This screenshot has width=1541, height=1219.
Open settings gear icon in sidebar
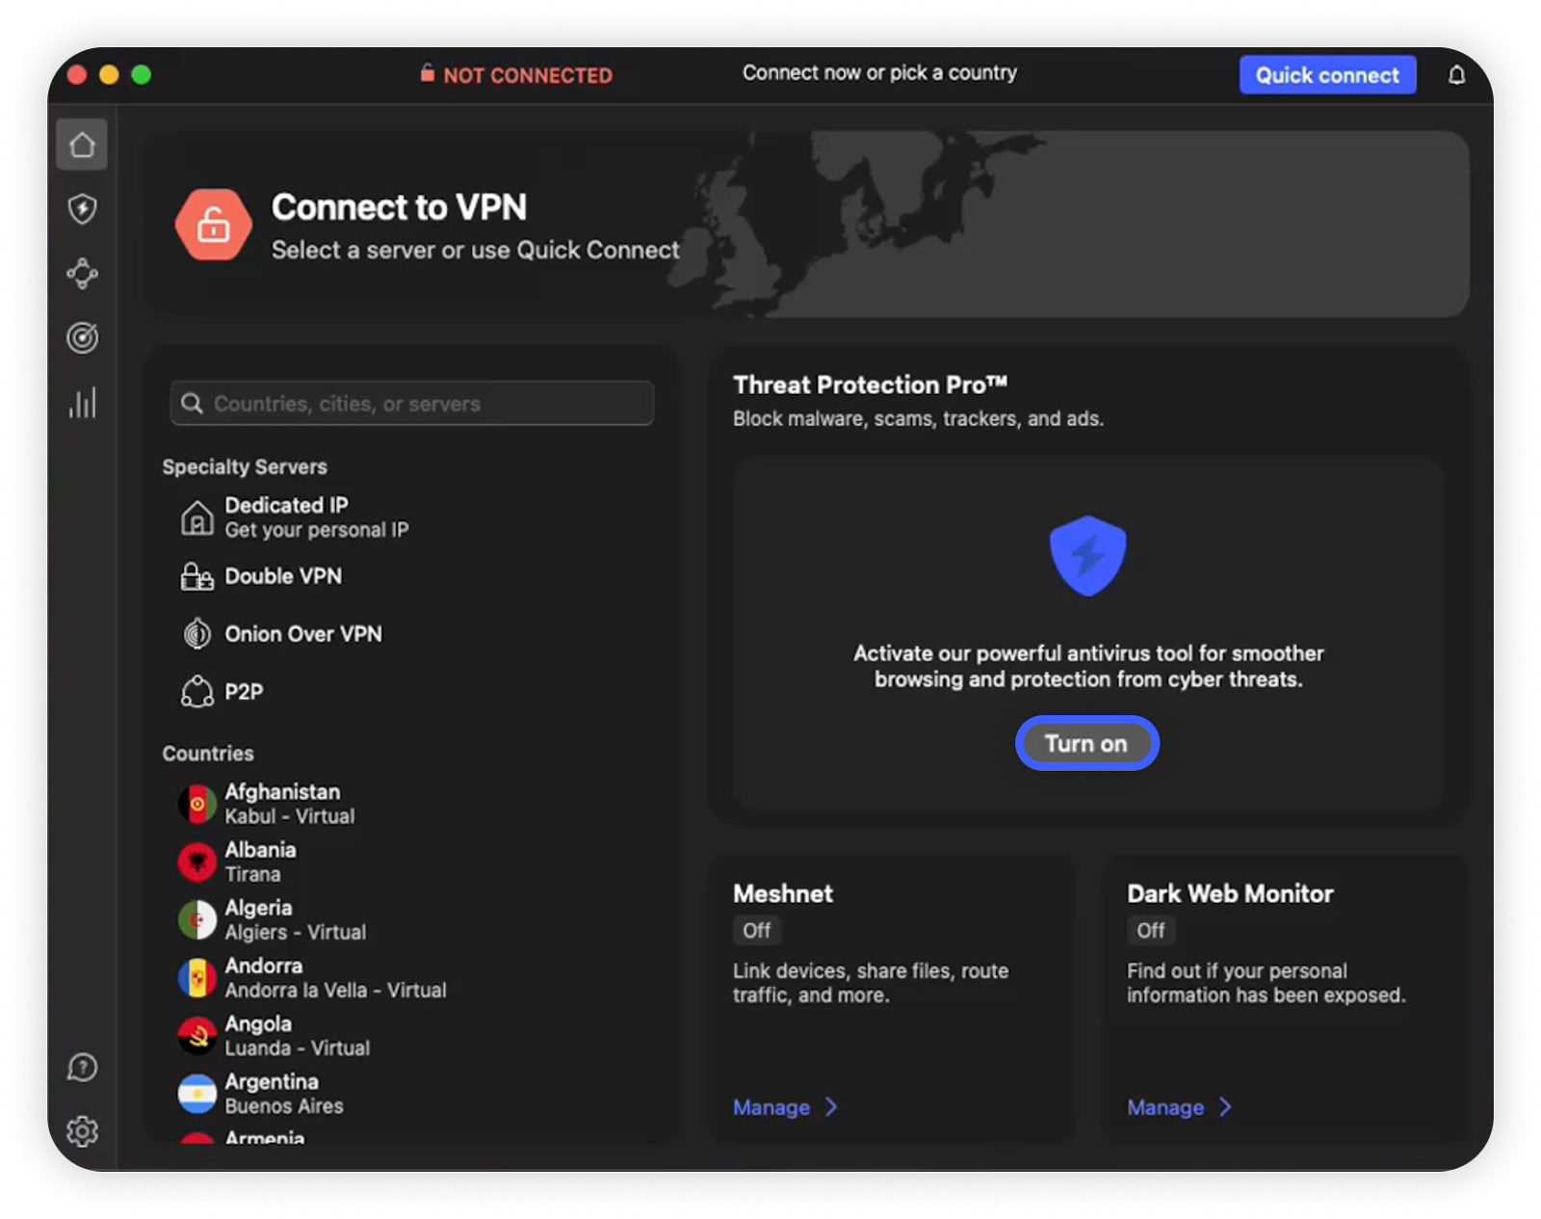point(82,1131)
